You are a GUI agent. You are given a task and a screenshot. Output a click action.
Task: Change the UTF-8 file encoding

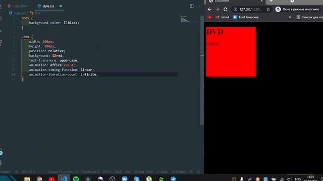pyautogui.click(x=107, y=171)
